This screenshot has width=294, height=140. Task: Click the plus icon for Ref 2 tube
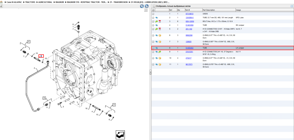(x=153, y=18)
